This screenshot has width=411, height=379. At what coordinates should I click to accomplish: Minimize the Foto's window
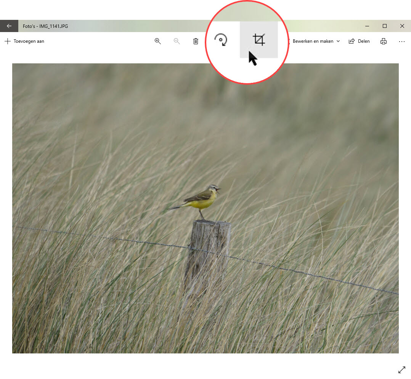click(367, 26)
